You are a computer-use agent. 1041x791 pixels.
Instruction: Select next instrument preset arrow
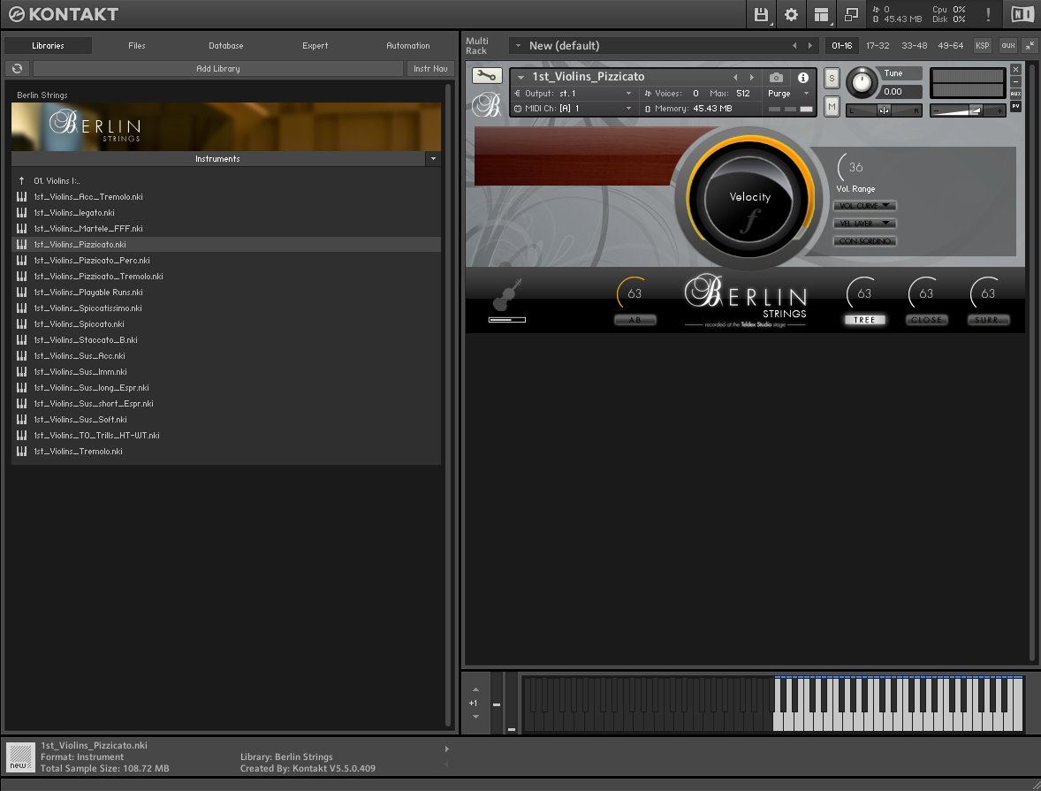pyautogui.click(x=751, y=78)
